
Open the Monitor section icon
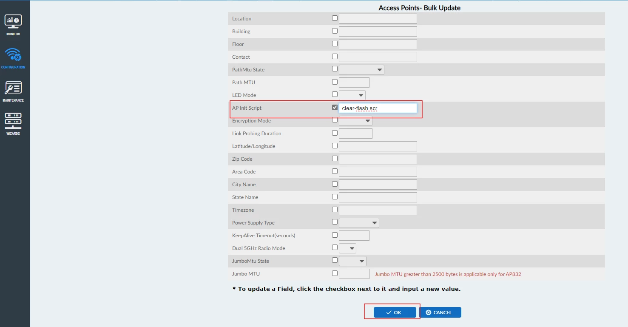tap(13, 21)
